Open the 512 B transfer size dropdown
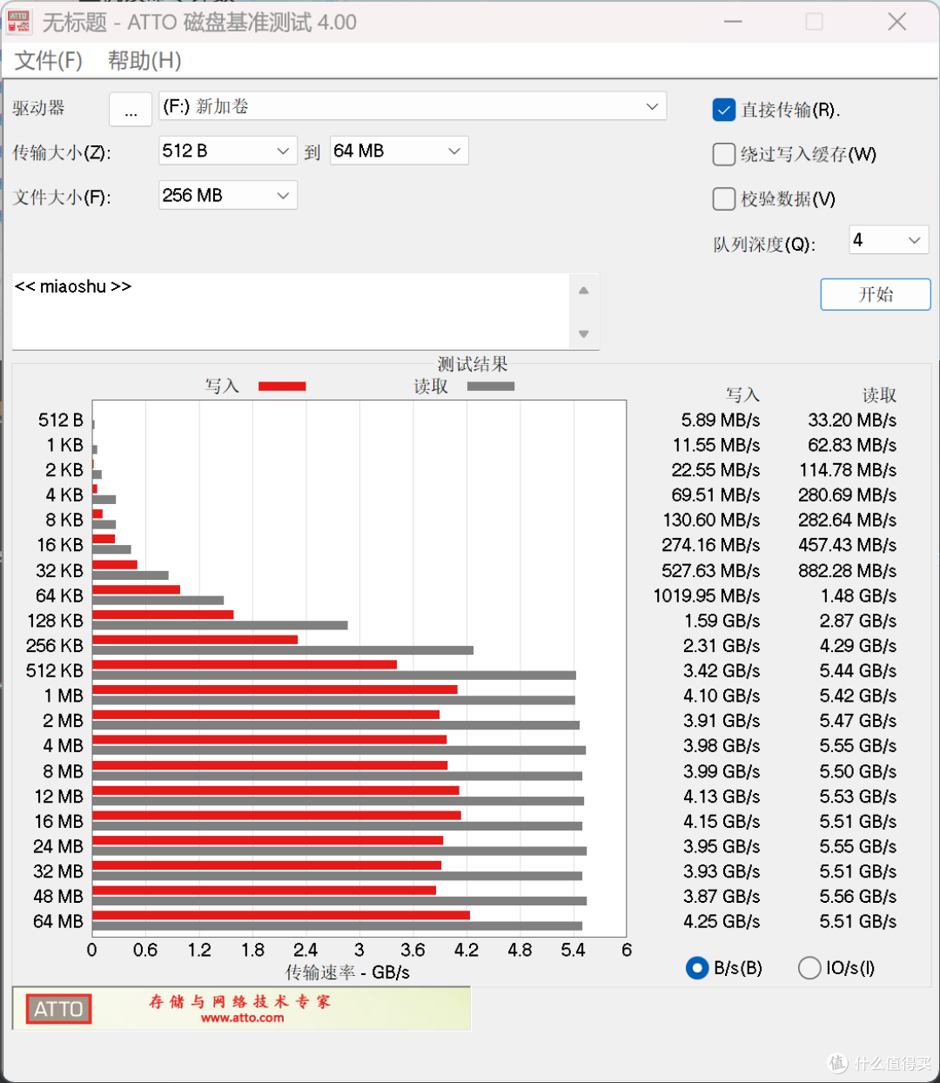940x1083 pixels. pyautogui.click(x=228, y=151)
